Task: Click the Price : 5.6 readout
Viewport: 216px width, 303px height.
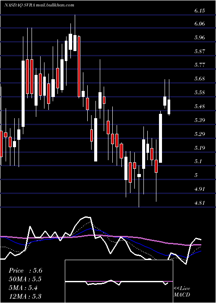Action: pos(25,271)
